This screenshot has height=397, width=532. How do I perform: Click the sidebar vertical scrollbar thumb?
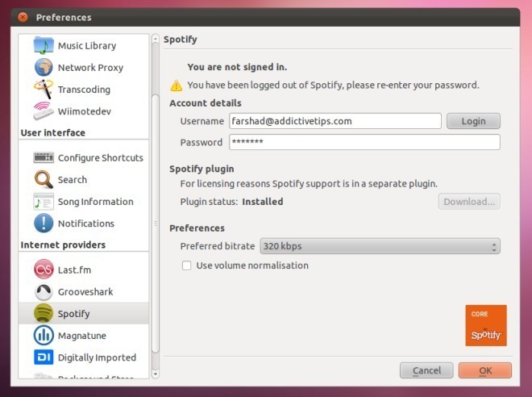156,224
